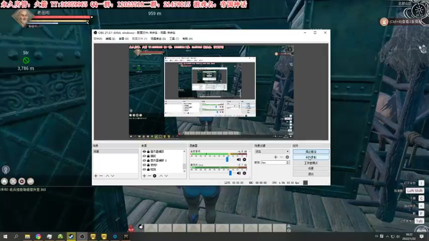Click game microphone icon on left side
Screen dimensions: 429x241
(x=6, y=170)
